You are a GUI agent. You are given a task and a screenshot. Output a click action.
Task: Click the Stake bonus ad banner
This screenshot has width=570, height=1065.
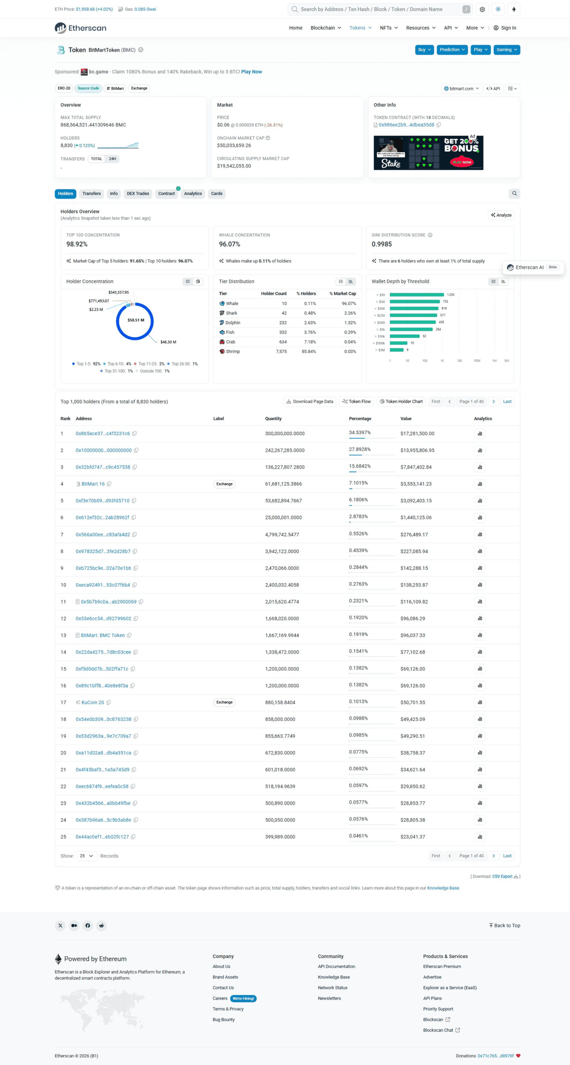428,153
